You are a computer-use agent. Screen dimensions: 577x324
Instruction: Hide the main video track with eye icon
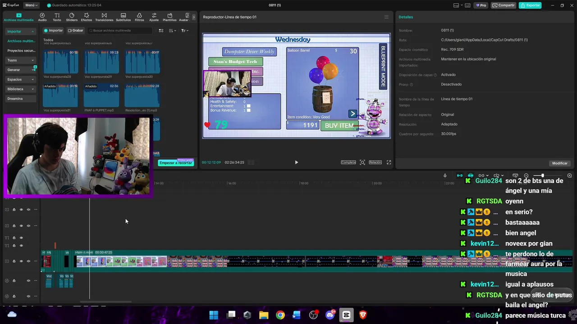pyautogui.click(x=21, y=261)
